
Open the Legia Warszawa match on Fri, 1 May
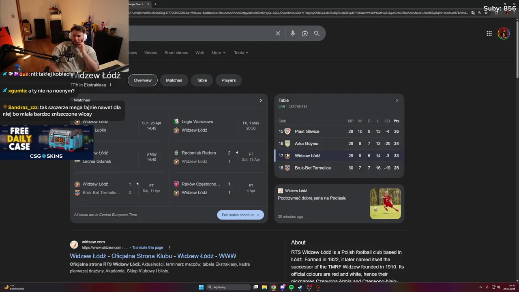pyautogui.click(x=219, y=126)
